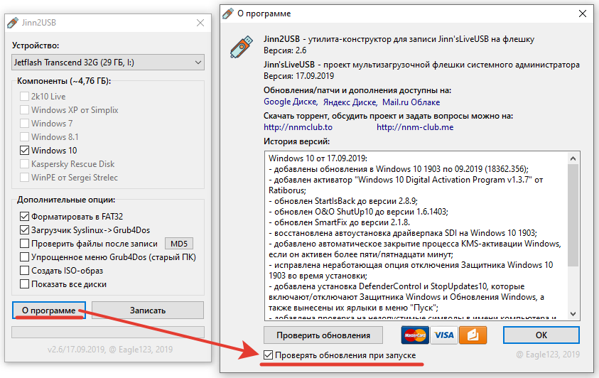Click the empty progress bar in Jinn2USB

pyautogui.click(x=108, y=332)
